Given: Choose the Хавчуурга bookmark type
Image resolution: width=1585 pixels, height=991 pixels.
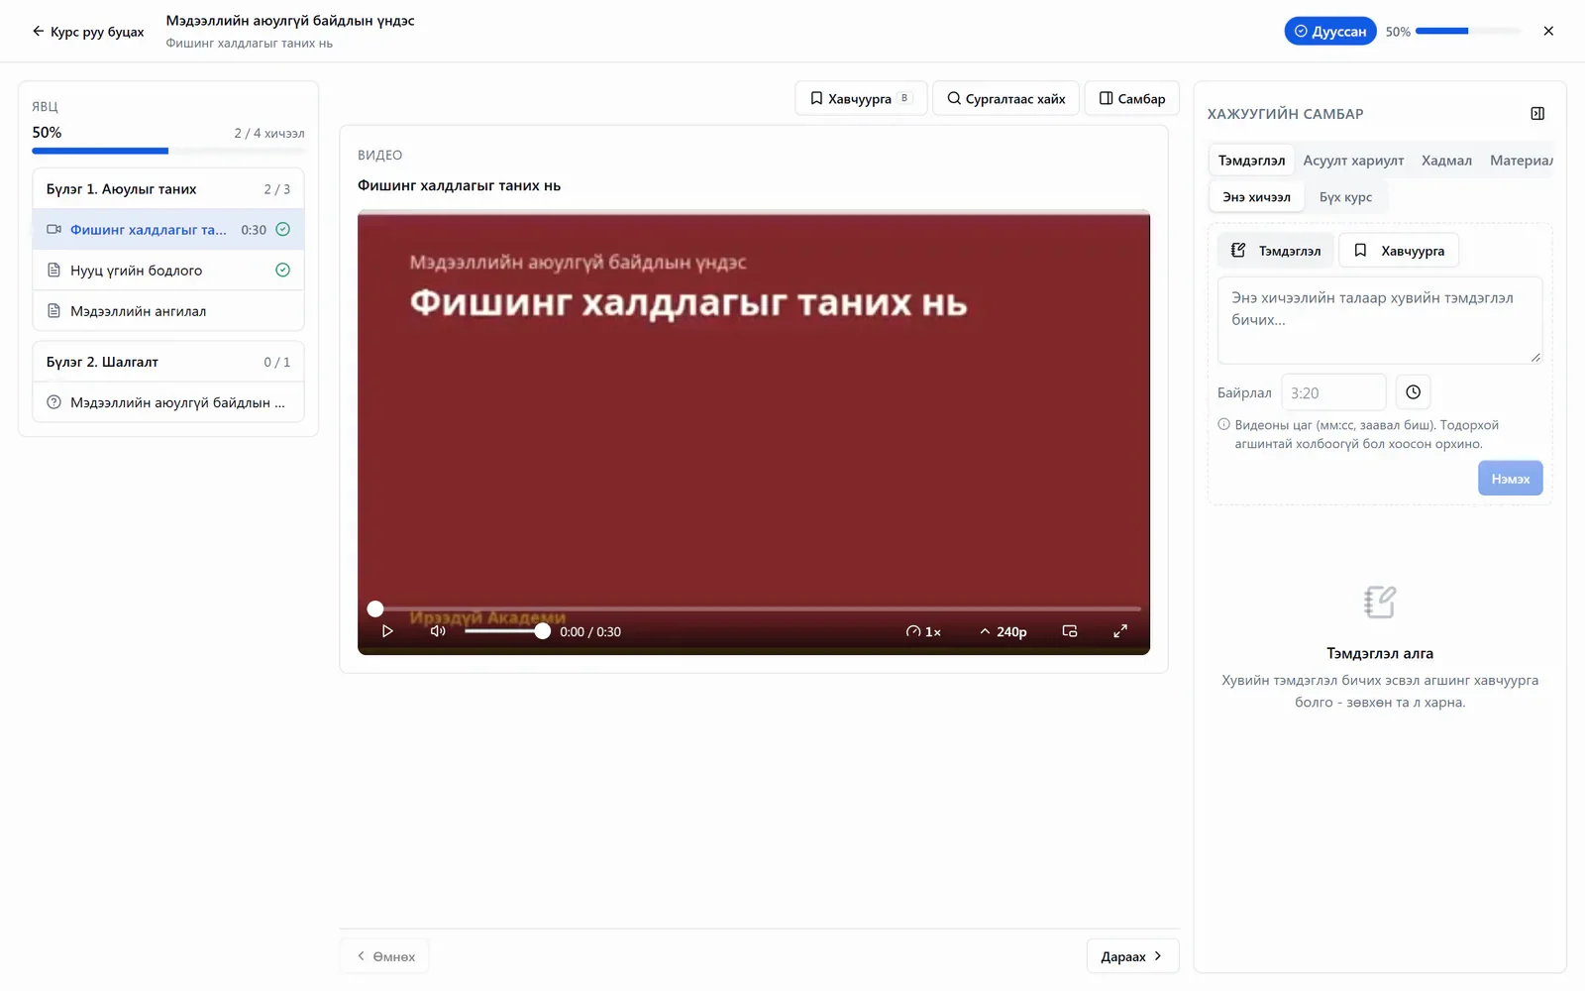Looking at the screenshot, I should coord(1399,251).
